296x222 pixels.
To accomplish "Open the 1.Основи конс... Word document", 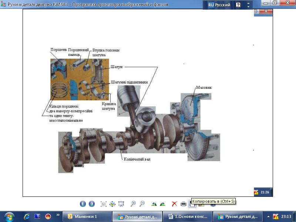I will click(188, 216).
